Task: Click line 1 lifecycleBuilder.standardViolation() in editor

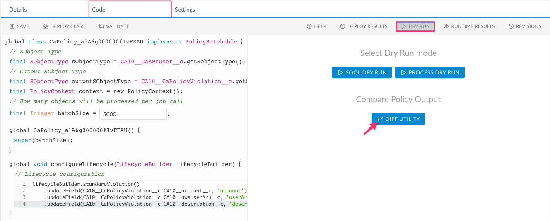Action: click(x=86, y=184)
